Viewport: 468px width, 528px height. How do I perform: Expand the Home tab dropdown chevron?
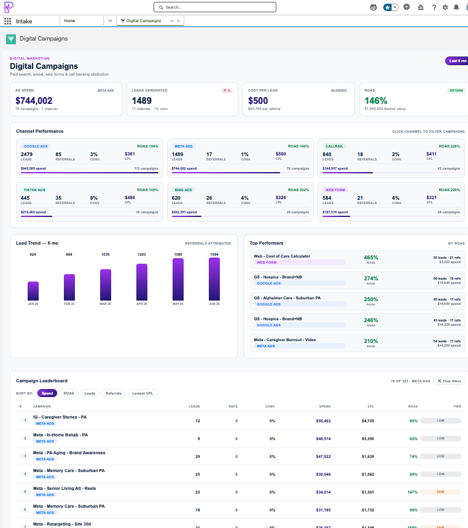point(110,21)
